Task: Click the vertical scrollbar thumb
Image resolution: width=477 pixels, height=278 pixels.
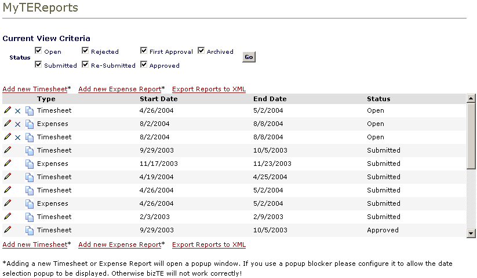Action: point(471,136)
